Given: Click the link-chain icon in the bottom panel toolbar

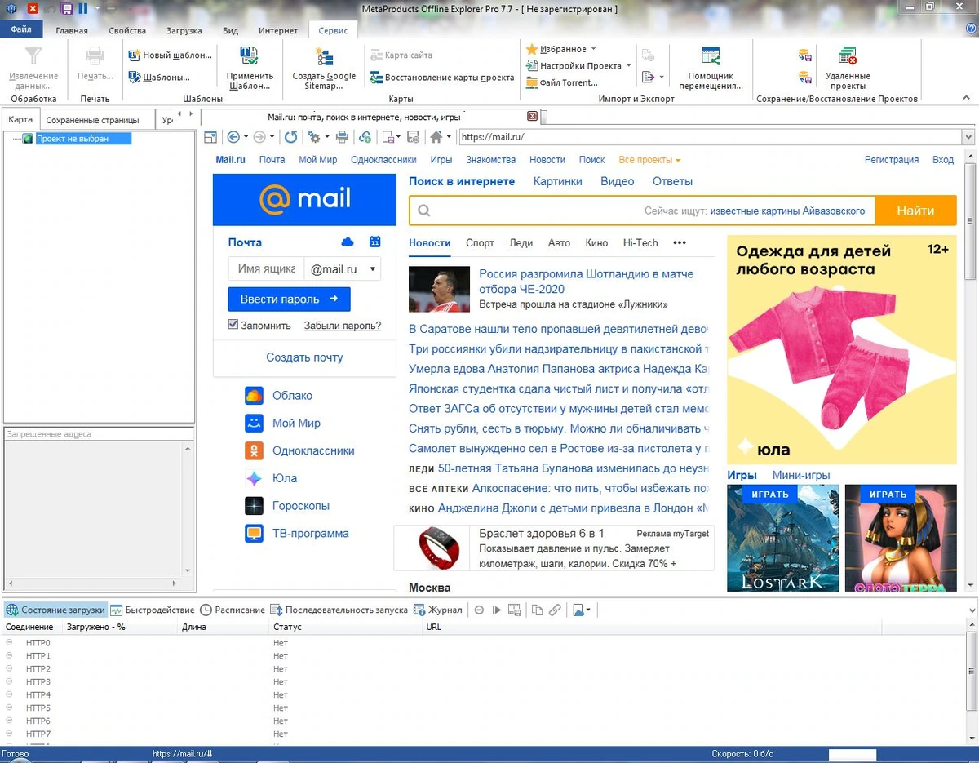Looking at the screenshot, I should [555, 610].
